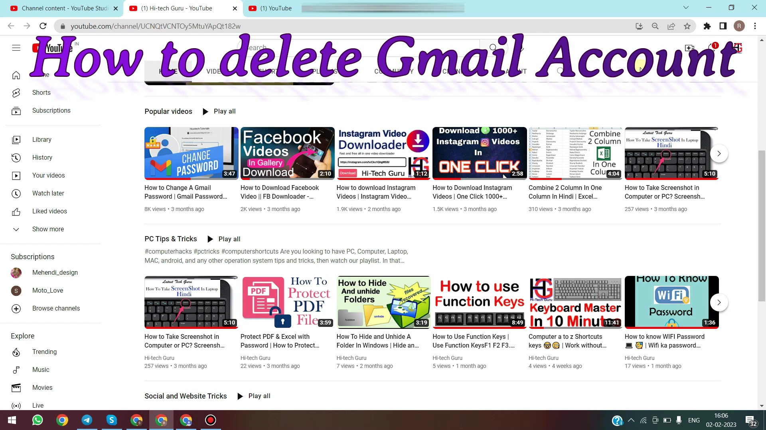Click the browser address bar URL
The width and height of the screenshot is (766, 430).
coord(156,26)
